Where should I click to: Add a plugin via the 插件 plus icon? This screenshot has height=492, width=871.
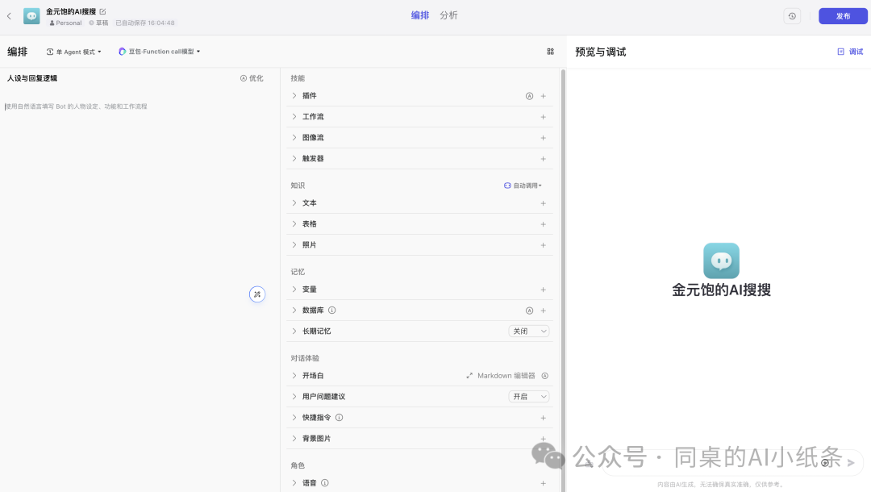[543, 95]
